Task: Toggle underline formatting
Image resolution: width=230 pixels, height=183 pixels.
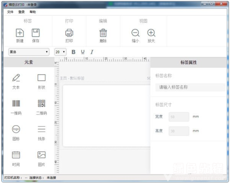Action: [x=83, y=52]
